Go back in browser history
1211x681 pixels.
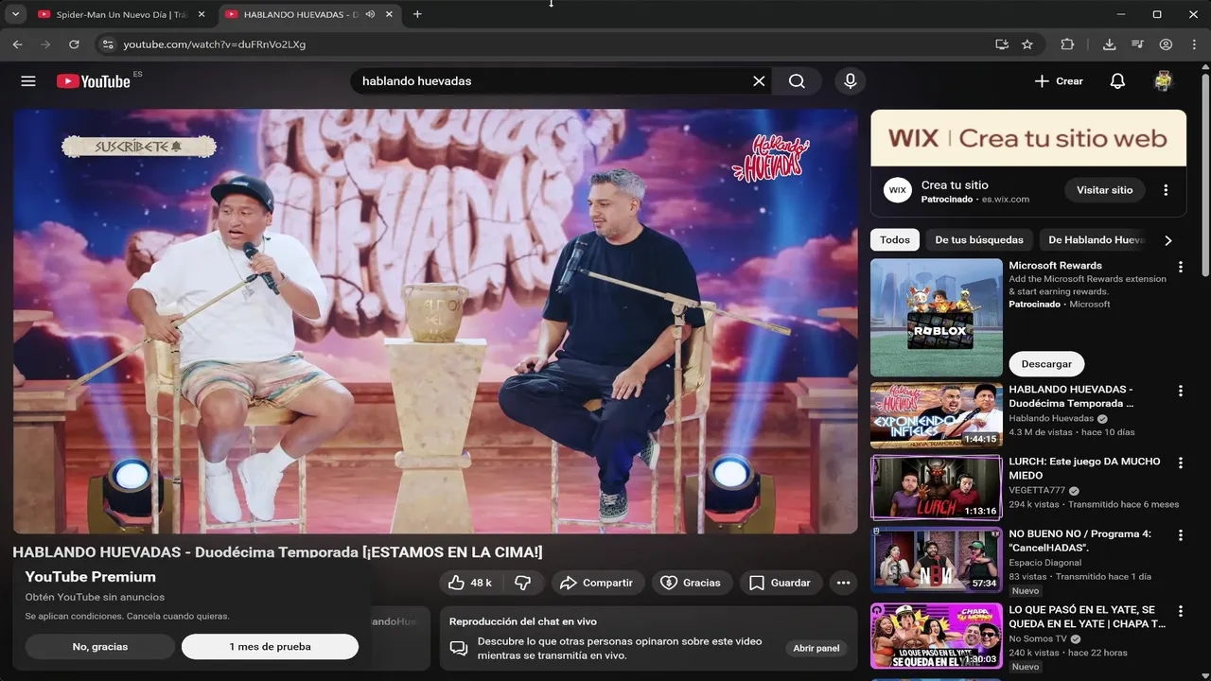[17, 44]
